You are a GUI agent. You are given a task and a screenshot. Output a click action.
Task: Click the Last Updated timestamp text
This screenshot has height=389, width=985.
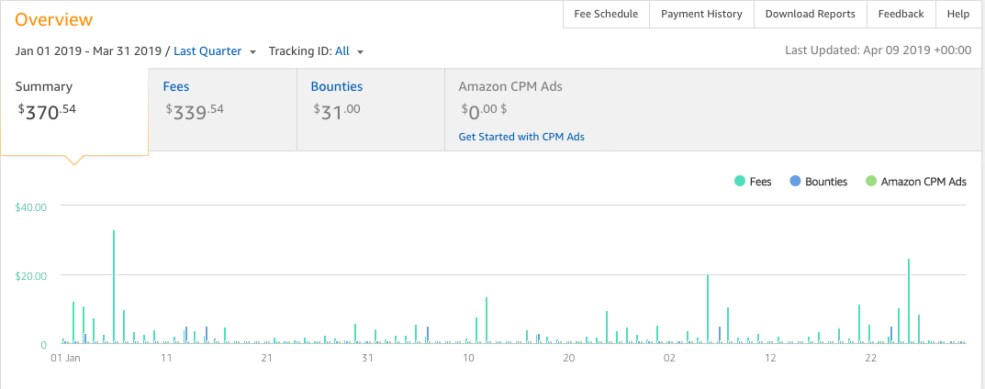878,51
